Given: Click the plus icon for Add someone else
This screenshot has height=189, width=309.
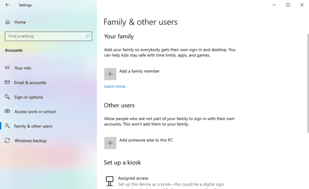Looking at the screenshot, I should tap(110, 143).
